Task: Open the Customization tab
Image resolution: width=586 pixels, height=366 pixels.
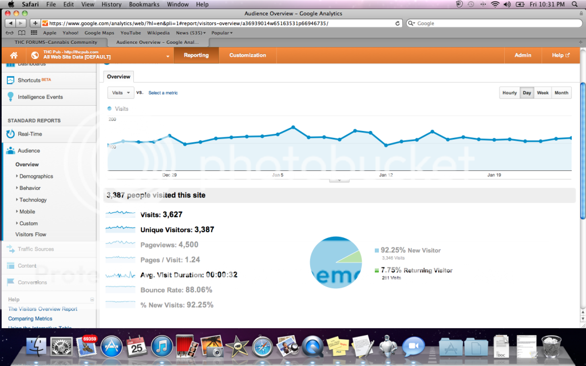Action: tap(247, 55)
